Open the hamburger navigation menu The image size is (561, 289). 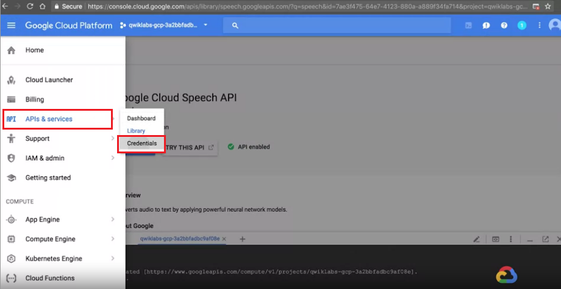(x=11, y=26)
